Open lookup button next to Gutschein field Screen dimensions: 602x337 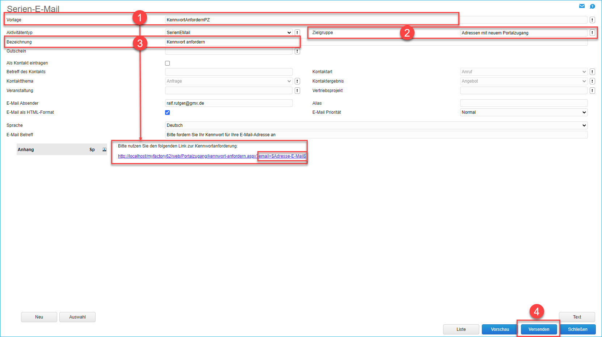point(297,51)
